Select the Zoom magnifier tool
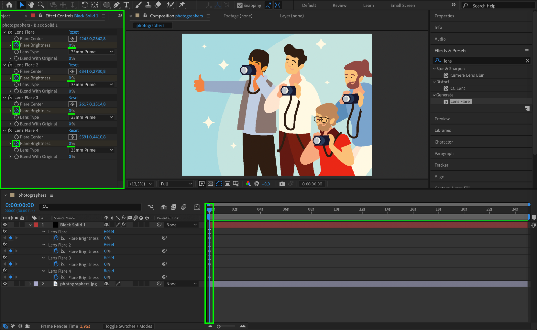 tap(41, 5)
